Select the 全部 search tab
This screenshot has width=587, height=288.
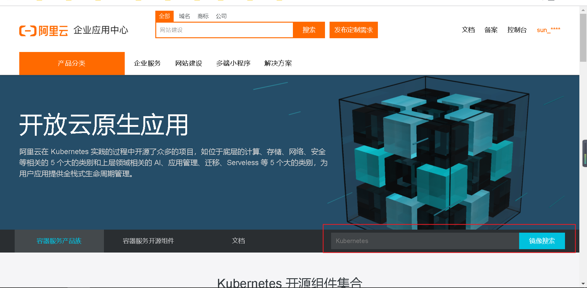point(164,16)
